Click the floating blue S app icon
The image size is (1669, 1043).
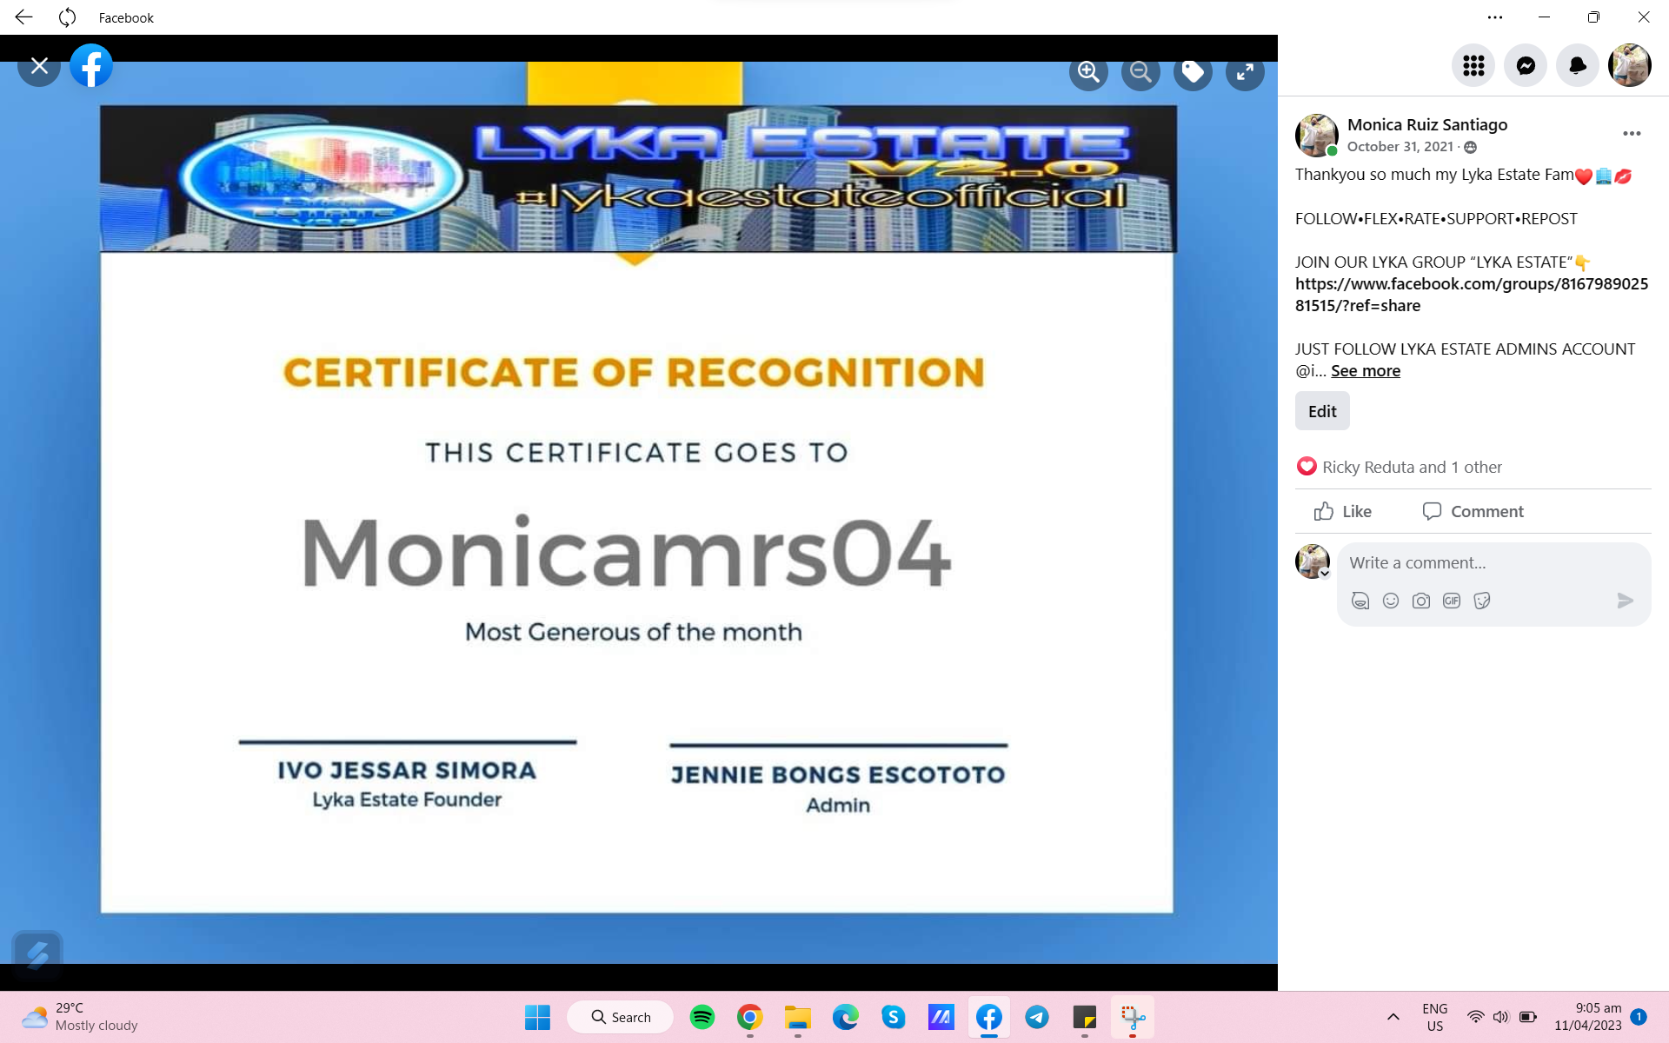[x=37, y=955]
